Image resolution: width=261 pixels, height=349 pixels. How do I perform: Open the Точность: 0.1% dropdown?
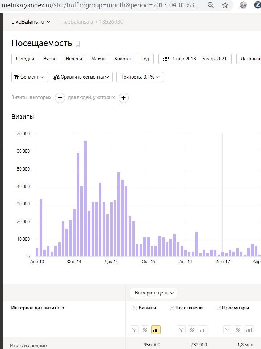(x=140, y=77)
